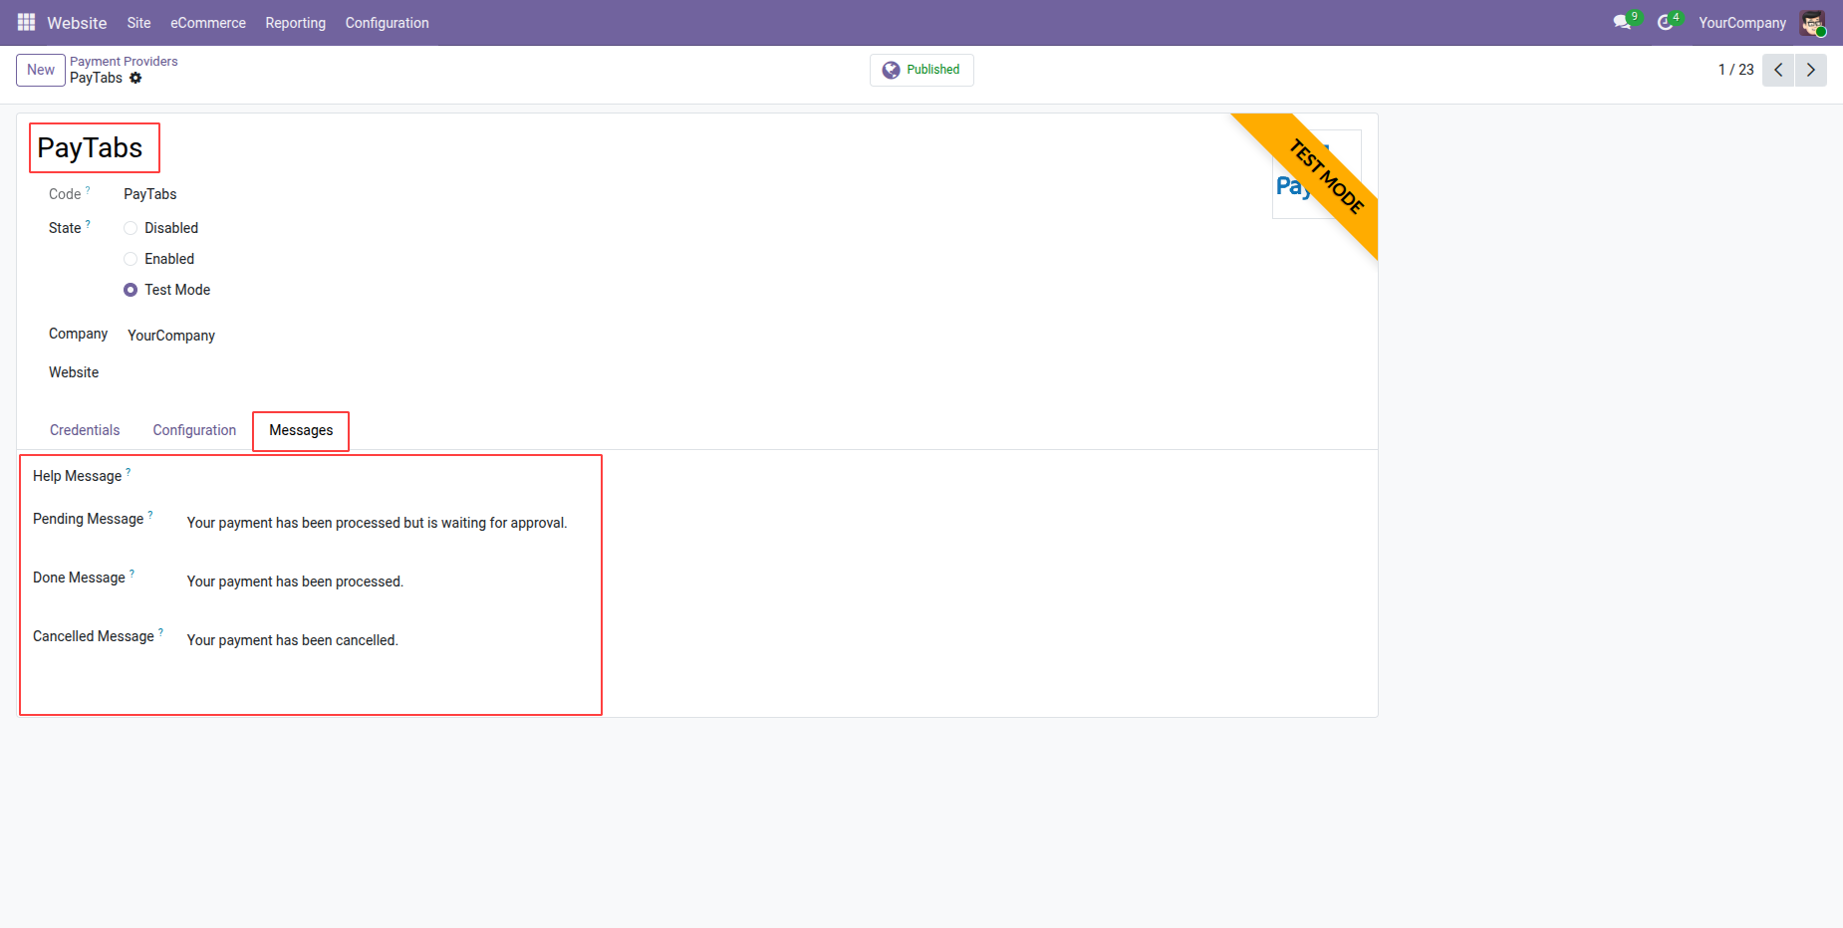Viewport: 1843px width, 928px height.
Task: Click the help mark next to Cancelled Message
Action: pyautogui.click(x=160, y=631)
